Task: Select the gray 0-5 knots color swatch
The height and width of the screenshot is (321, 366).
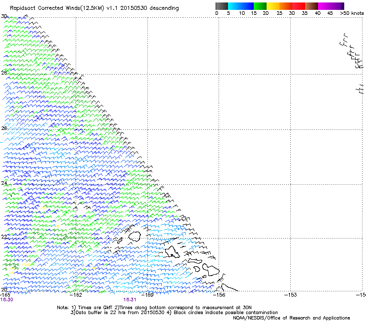Action: tap(222, 6)
